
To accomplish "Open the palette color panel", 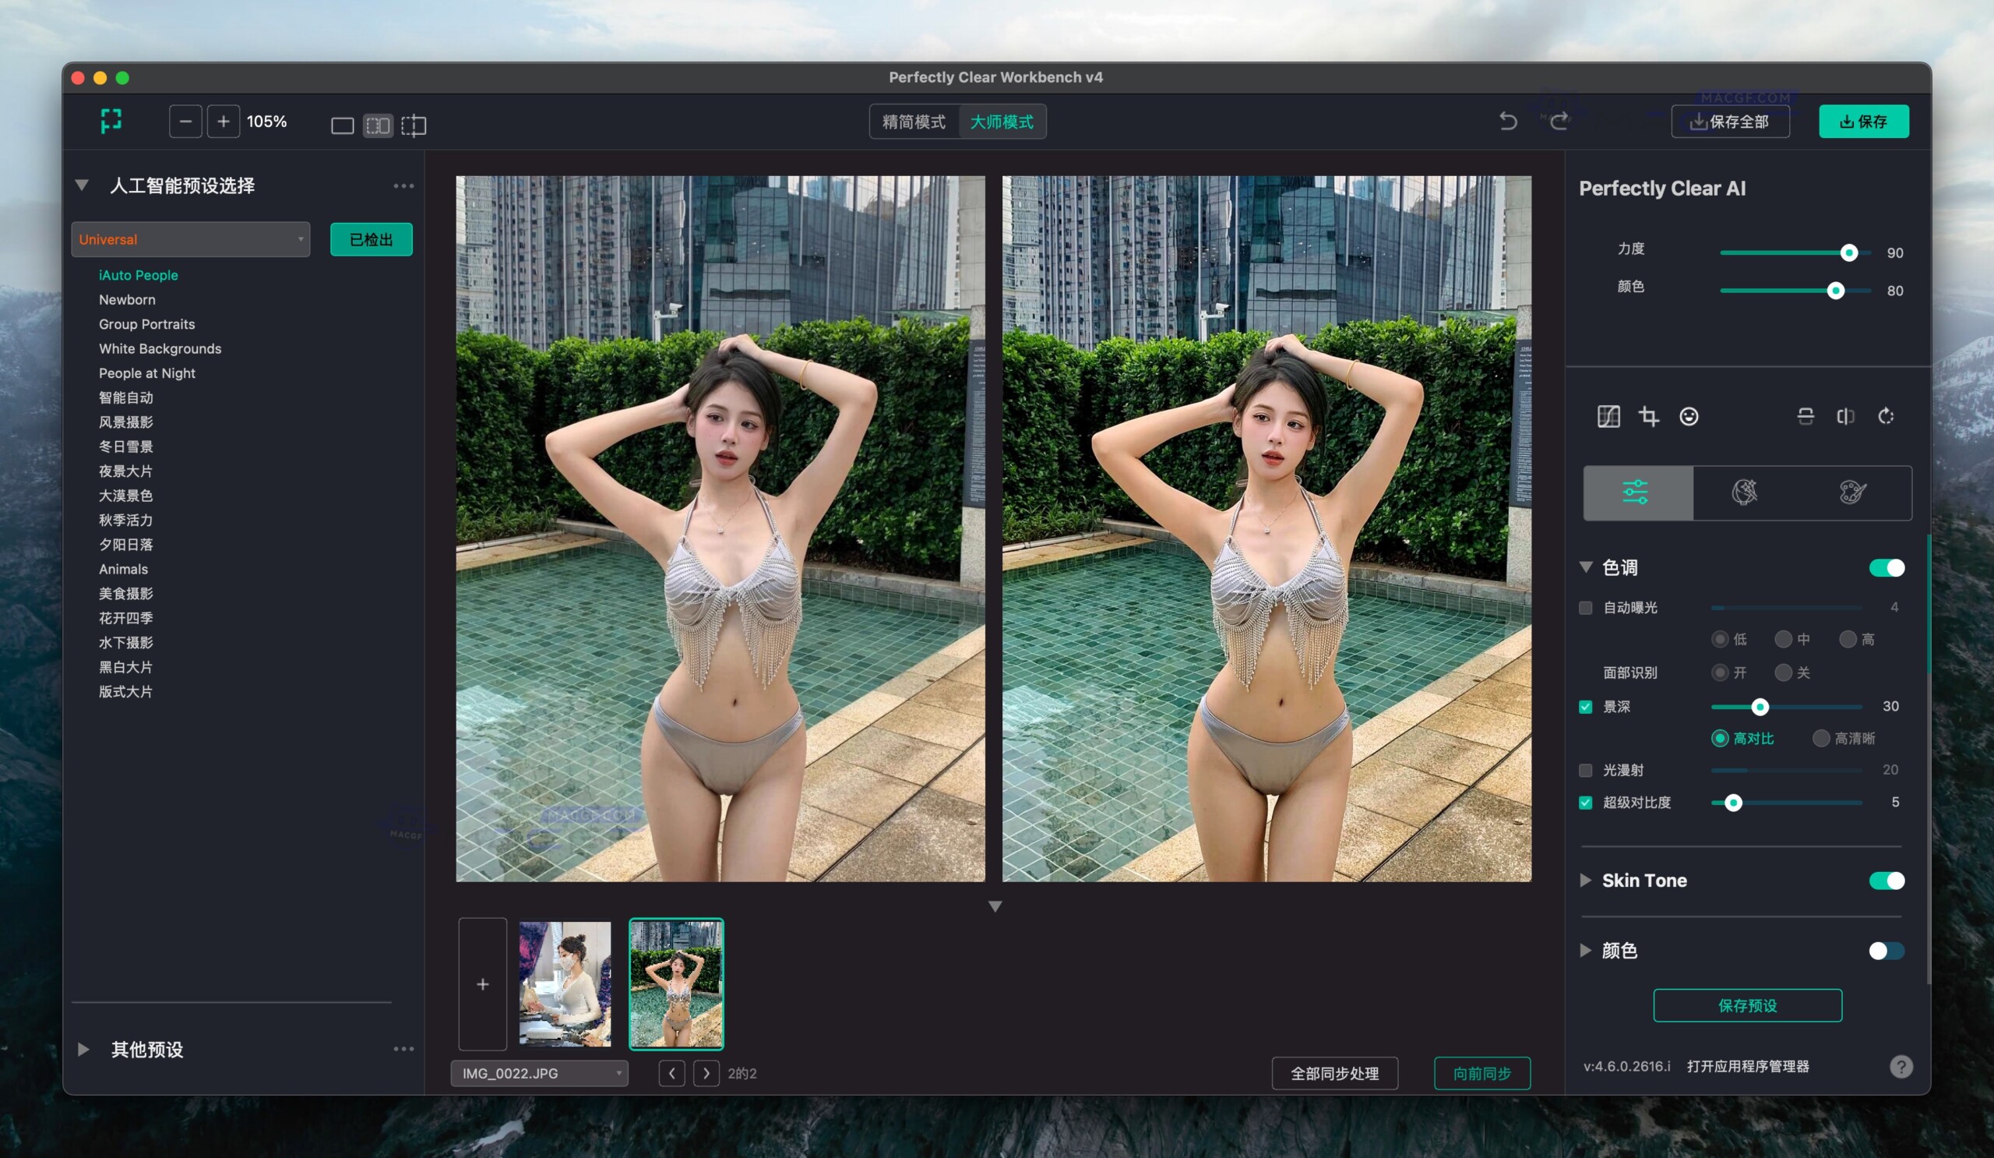I will click(1853, 493).
